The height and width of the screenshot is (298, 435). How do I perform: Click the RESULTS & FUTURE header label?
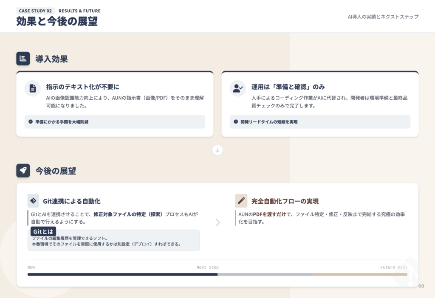[79, 11]
